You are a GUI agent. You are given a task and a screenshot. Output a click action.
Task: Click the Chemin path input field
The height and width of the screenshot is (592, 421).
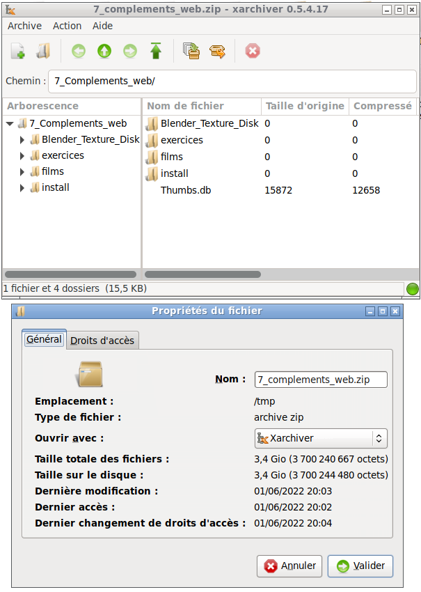pyautogui.click(x=232, y=81)
